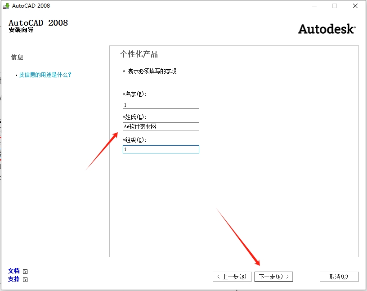This screenshot has height=291, width=367.
Task: Click the 上一步 button to go back
Action: [232, 277]
